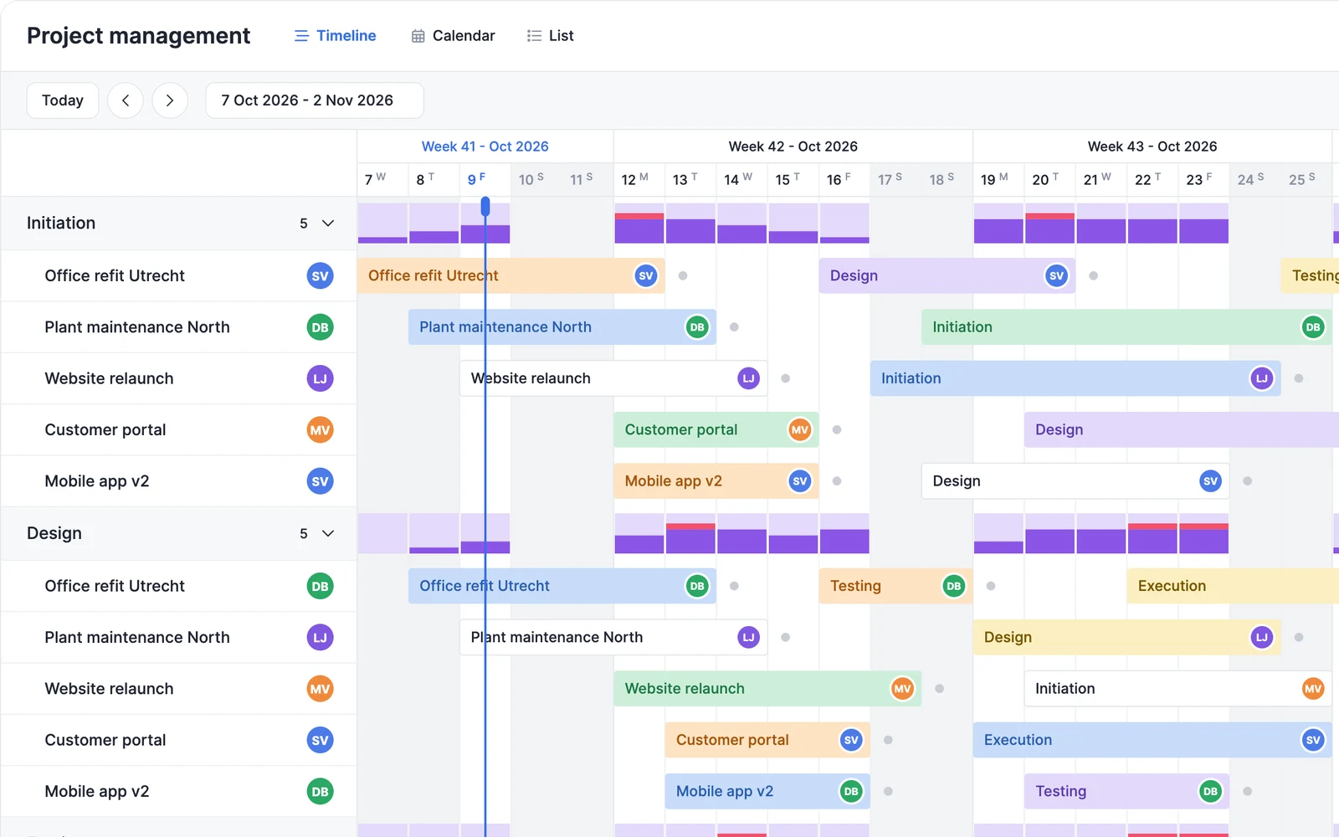Click SV avatar in Design Customer portal row
The height and width of the screenshot is (837, 1339).
[x=320, y=741]
